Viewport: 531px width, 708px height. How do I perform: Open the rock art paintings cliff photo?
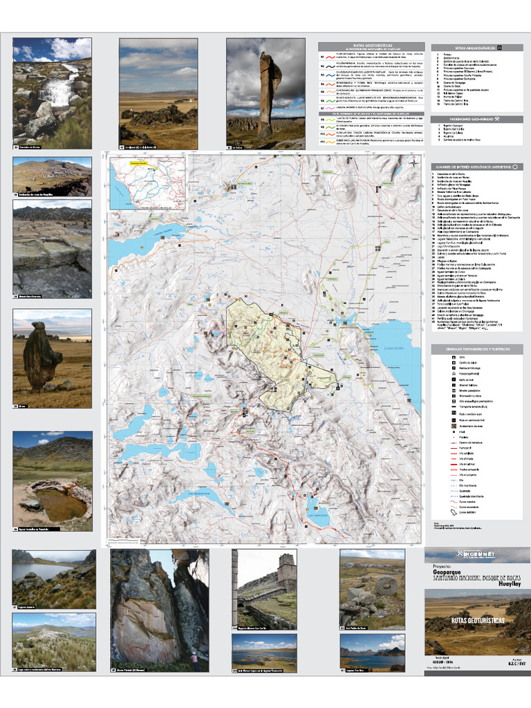pyautogui.click(x=160, y=611)
